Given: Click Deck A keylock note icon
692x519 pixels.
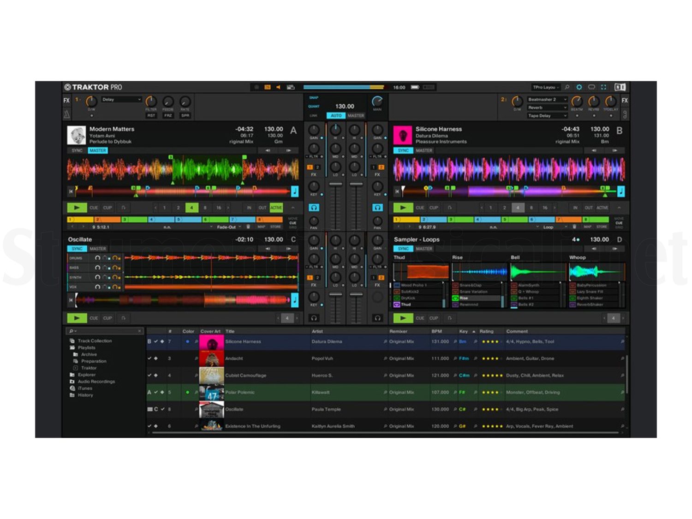Looking at the screenshot, I should [295, 191].
